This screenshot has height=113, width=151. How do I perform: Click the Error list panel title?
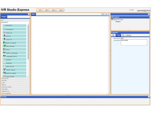tap(4, 97)
